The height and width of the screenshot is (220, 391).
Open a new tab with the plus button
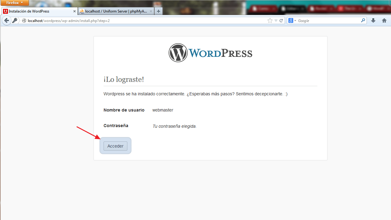point(158,11)
